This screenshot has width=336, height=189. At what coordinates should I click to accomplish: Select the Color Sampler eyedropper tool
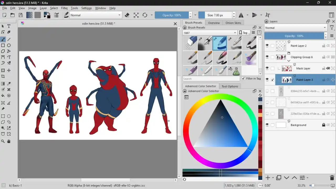click(x=9, y=84)
